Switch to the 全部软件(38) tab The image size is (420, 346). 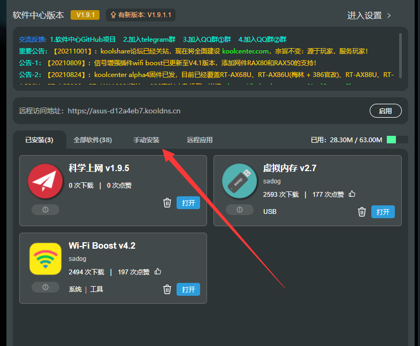coord(93,140)
